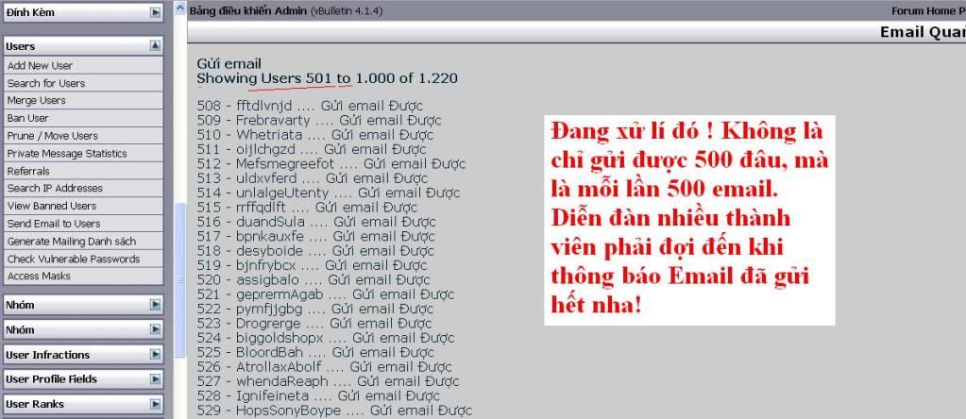
Task: Click the Ban User option
Action: tap(28, 118)
